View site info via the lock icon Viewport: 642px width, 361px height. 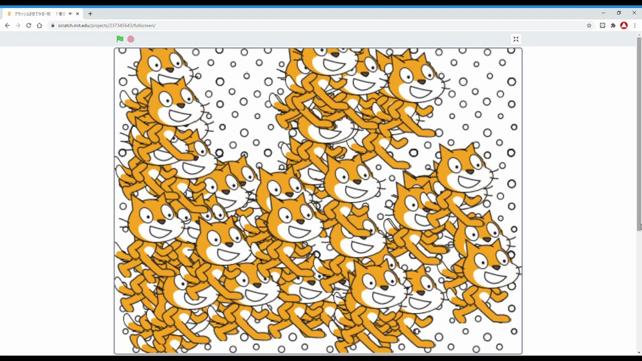point(53,25)
